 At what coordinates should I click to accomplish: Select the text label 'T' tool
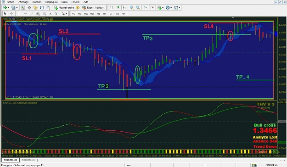click(56, 14)
